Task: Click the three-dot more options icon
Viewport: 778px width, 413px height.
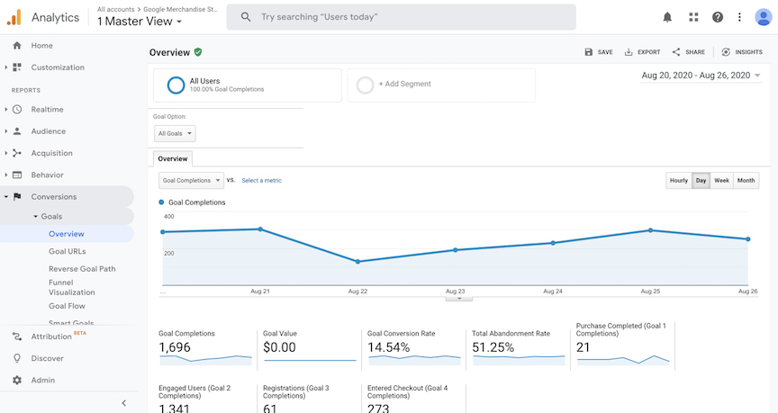Action: pos(740,17)
